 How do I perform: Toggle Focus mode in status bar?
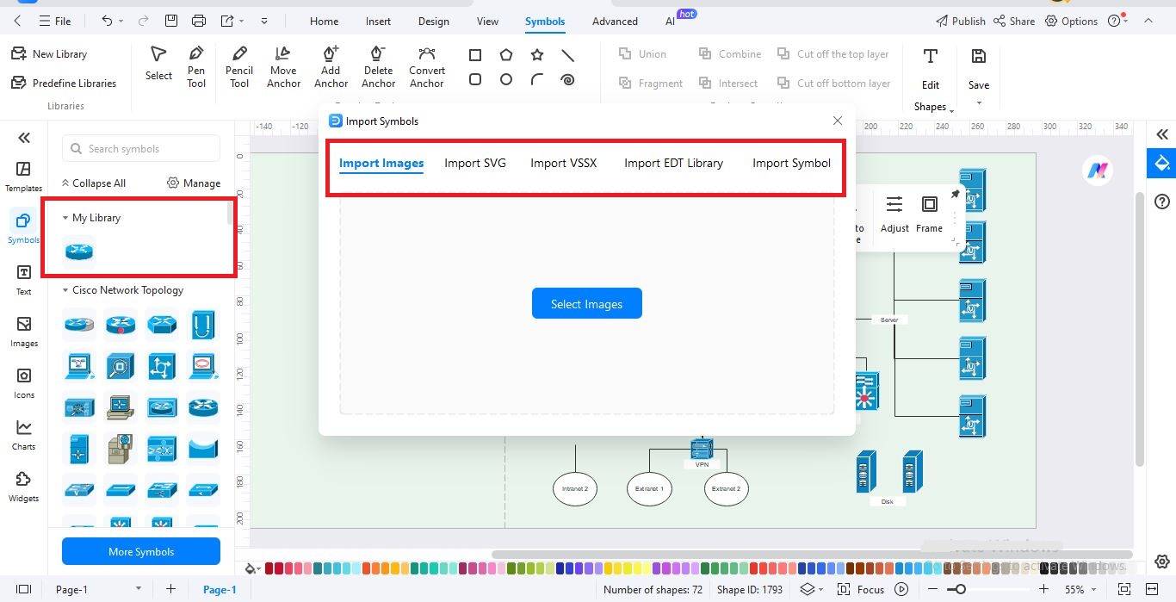[x=861, y=589]
